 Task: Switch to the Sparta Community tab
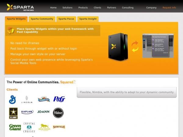tap(42, 19)
